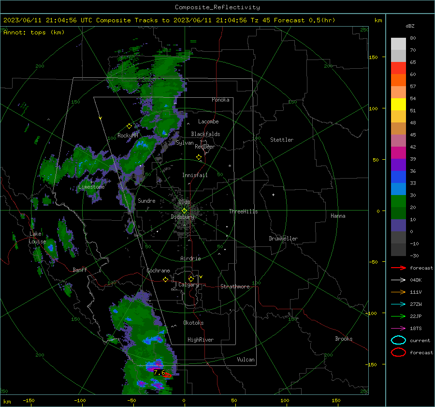Click the Didsbury town label

coord(182,217)
